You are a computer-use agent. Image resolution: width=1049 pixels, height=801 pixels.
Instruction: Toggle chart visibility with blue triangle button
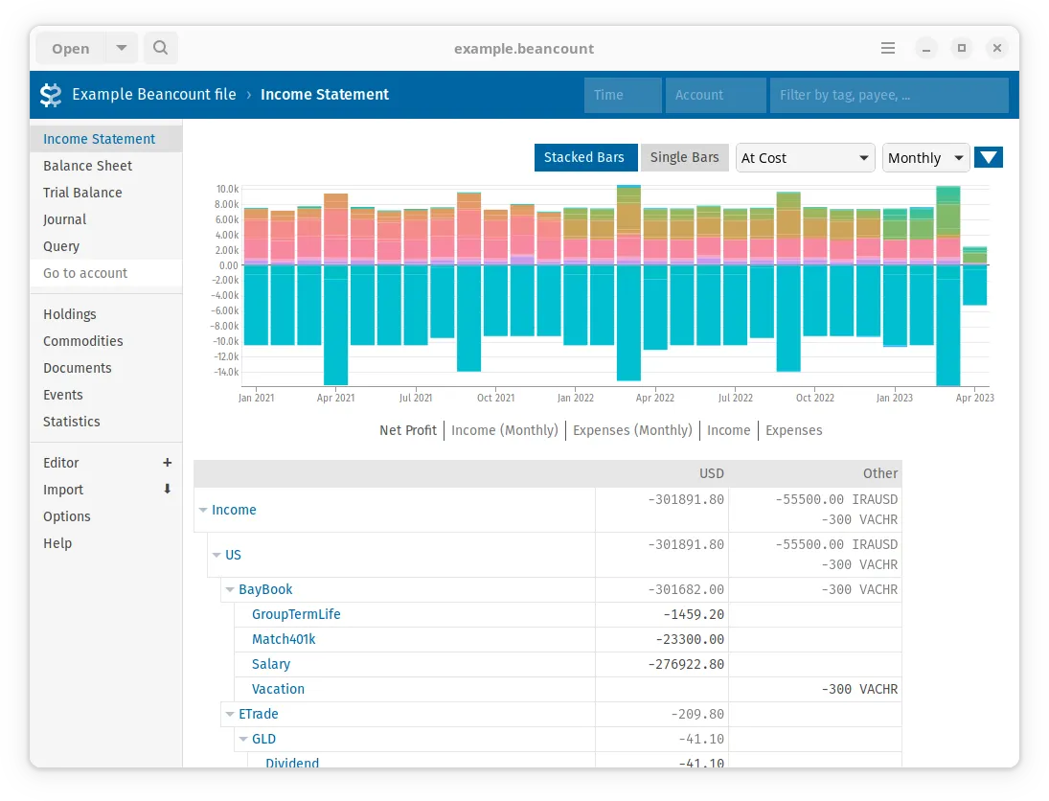coord(988,158)
